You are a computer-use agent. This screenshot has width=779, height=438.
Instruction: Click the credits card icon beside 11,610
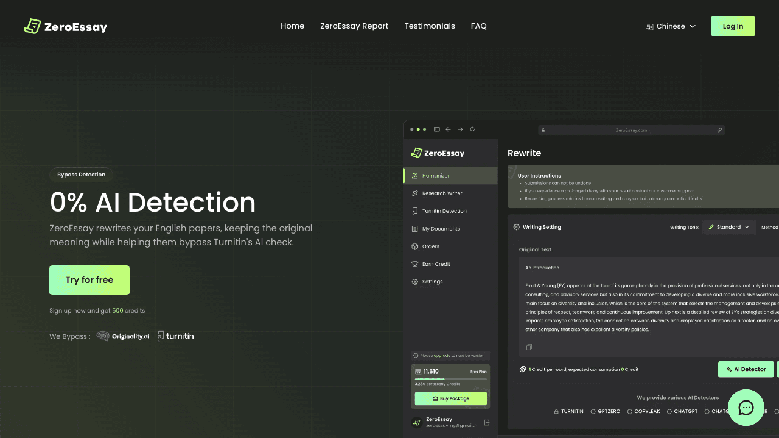[418, 371]
